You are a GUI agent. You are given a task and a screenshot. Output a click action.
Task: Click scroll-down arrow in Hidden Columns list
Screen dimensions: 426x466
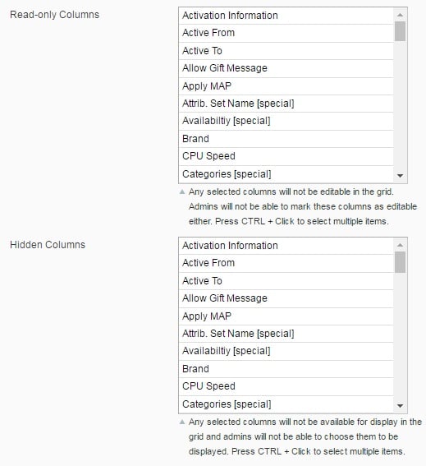(x=400, y=406)
